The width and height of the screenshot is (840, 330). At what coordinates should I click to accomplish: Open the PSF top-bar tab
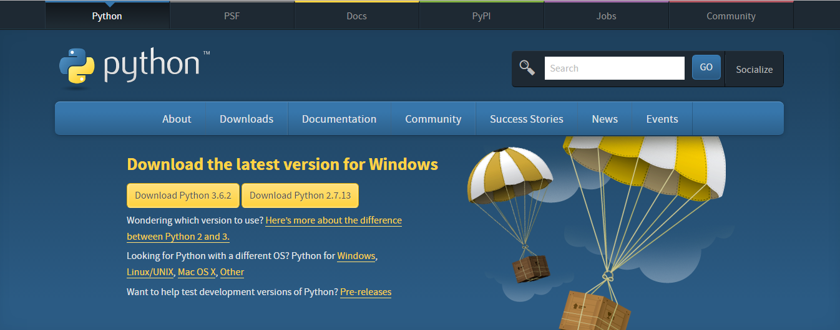232,16
